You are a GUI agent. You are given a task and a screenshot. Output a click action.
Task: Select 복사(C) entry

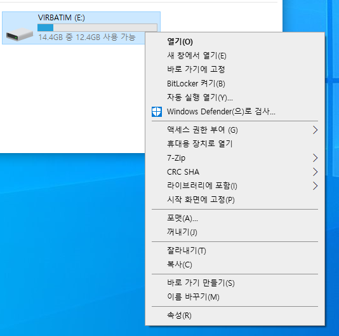(235, 265)
